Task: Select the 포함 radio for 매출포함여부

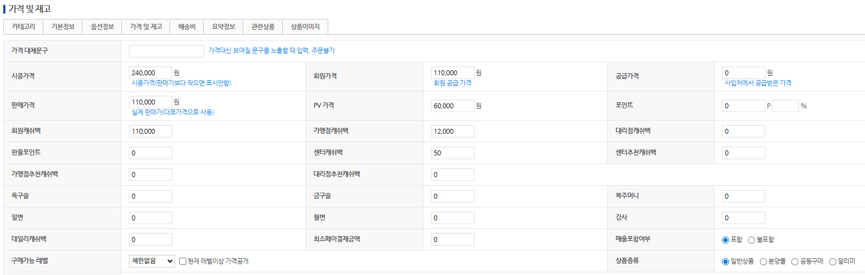Action: [725, 240]
